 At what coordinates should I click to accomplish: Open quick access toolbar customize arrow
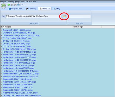click(23, 5)
